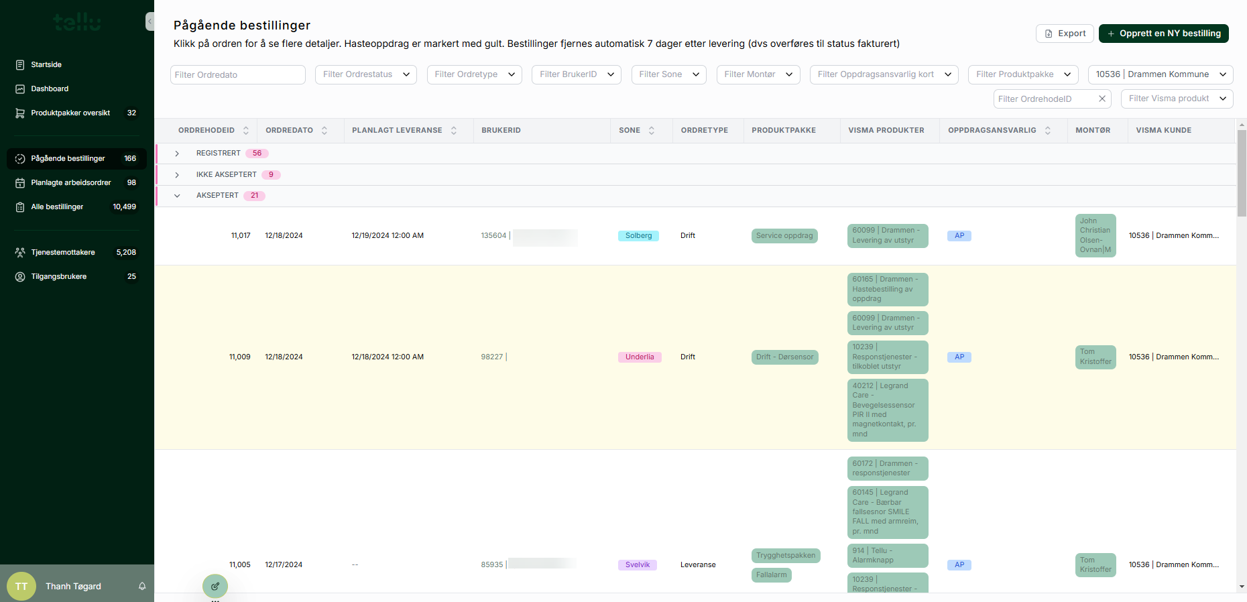Clear the Filter OrdrehodeID field with X
The width and height of the screenshot is (1247, 602).
point(1102,99)
